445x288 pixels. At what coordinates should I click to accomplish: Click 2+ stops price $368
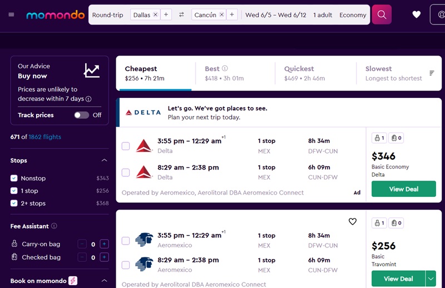[x=102, y=203]
